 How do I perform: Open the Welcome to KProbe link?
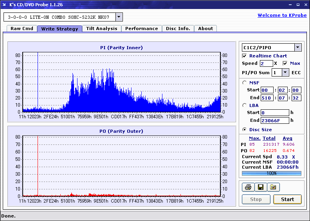pyautogui.click(x=282, y=15)
